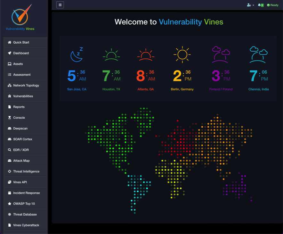The height and width of the screenshot is (234, 283).
Task: Click the purple cloud icon above Finland
Action: (221, 54)
